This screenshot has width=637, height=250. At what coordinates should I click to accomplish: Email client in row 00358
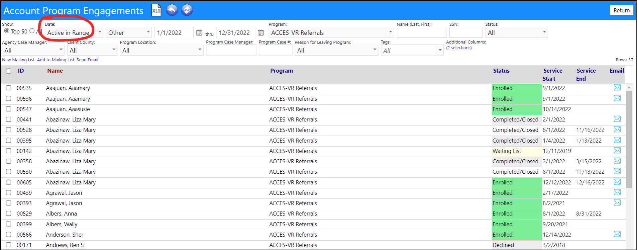coord(617,161)
